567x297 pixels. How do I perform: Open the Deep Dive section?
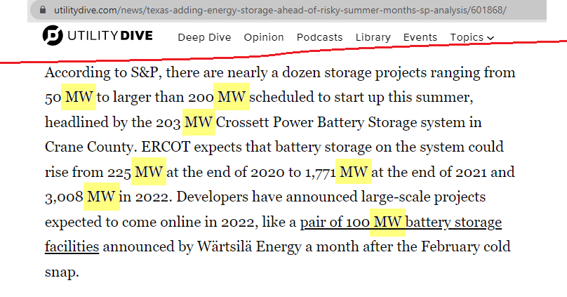[x=204, y=37]
